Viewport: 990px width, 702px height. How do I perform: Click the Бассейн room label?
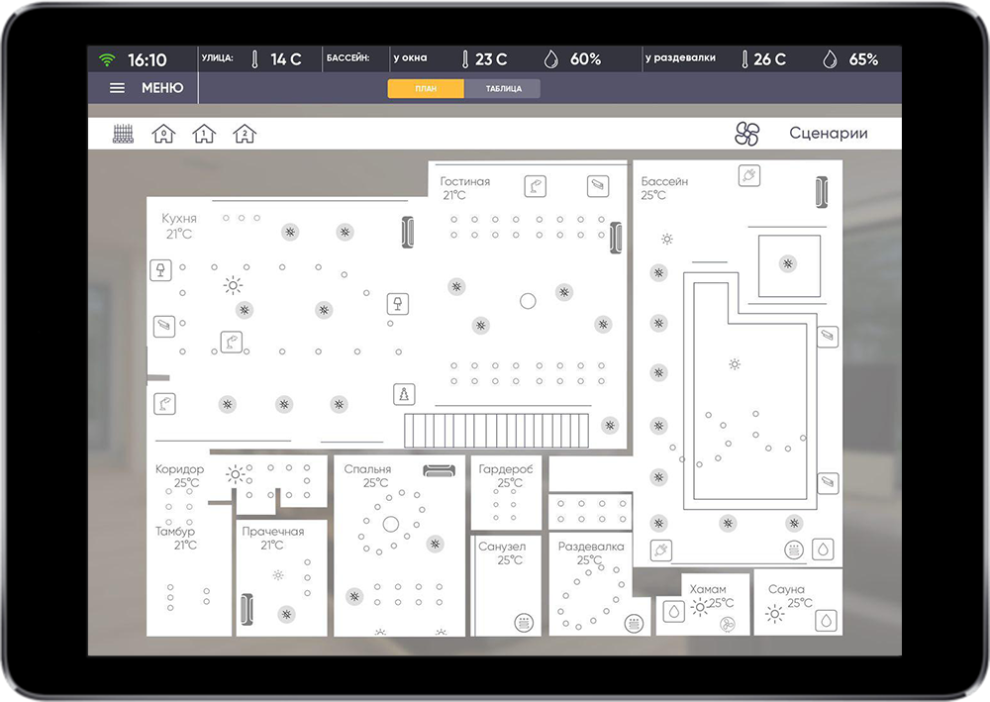coord(664,182)
